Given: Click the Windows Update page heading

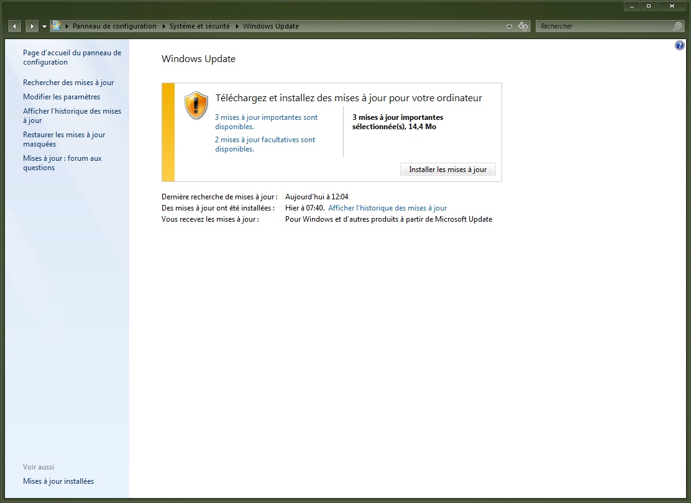Looking at the screenshot, I should tap(198, 59).
